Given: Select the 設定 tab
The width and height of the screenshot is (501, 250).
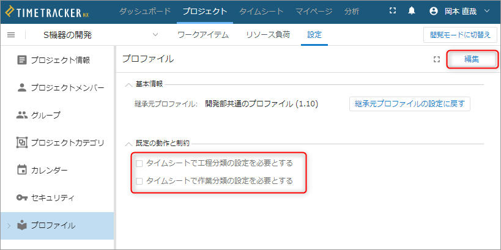Looking at the screenshot, I should (x=314, y=35).
